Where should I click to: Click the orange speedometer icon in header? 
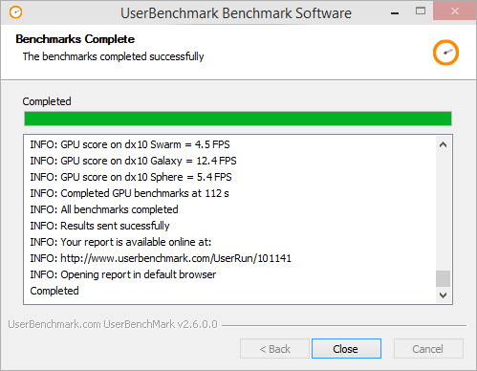(445, 53)
